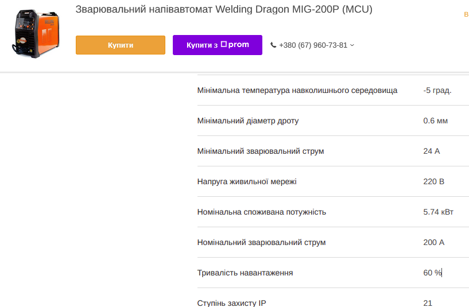Click the orange Купити button
469x307 pixels.
120,45
